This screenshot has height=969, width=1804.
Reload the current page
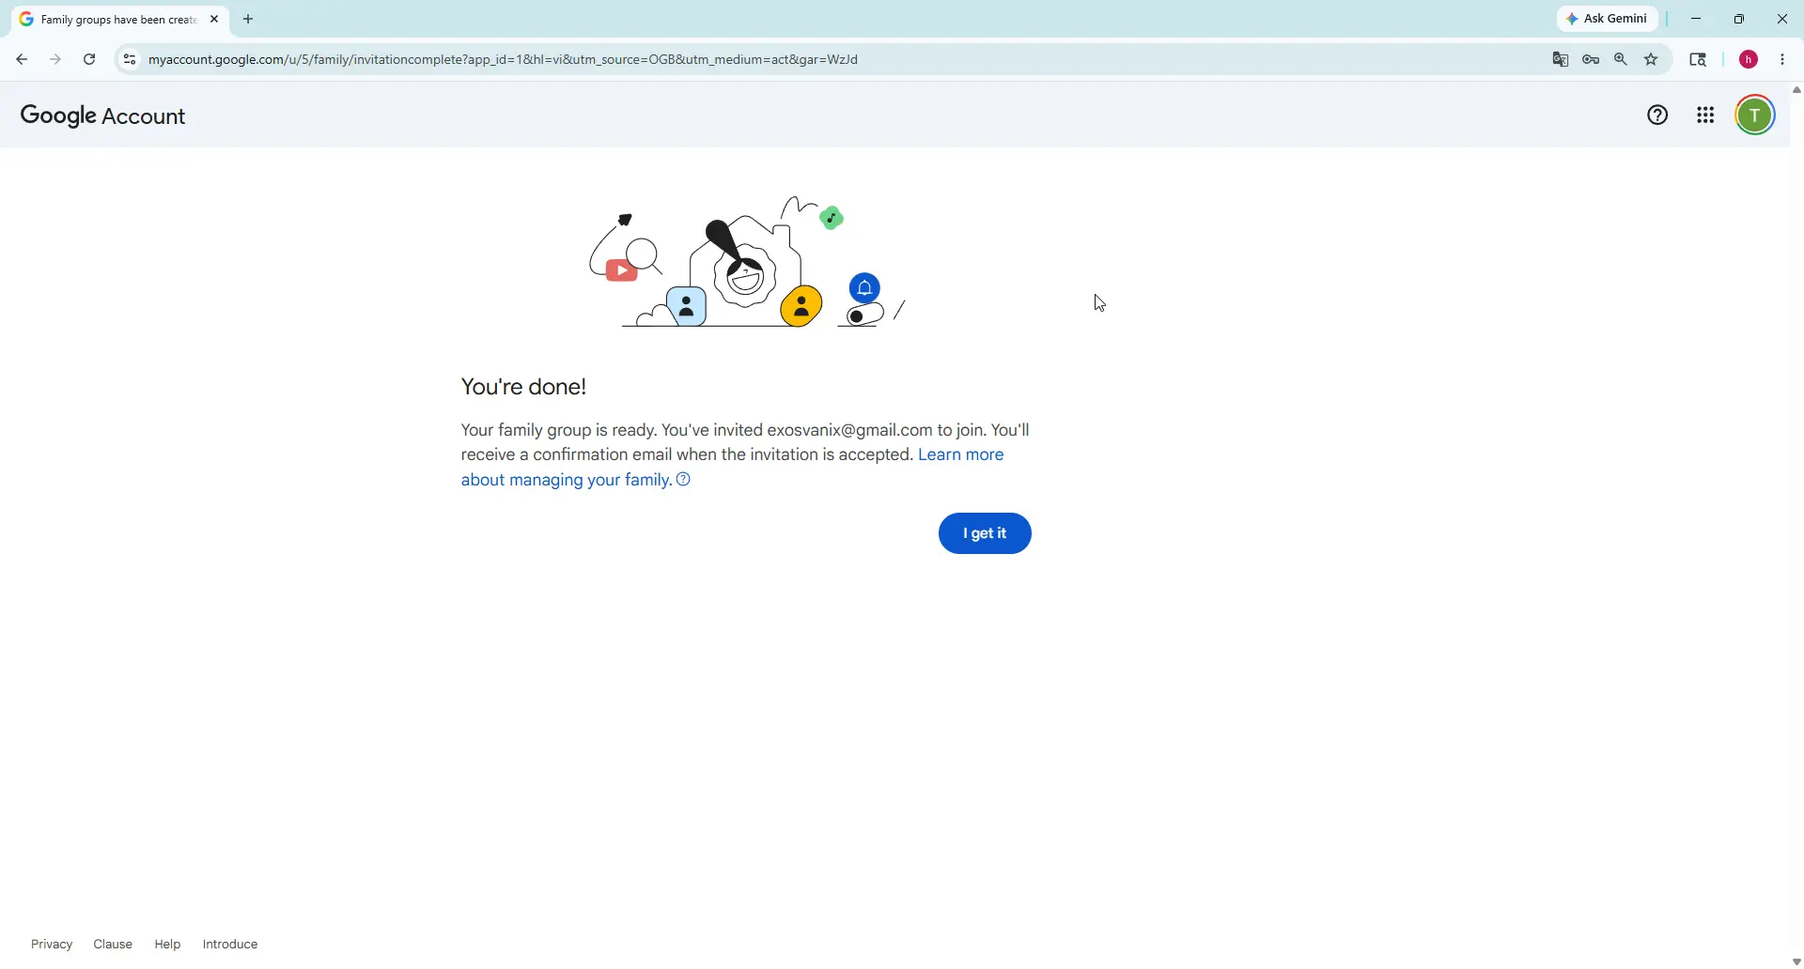[x=90, y=60]
